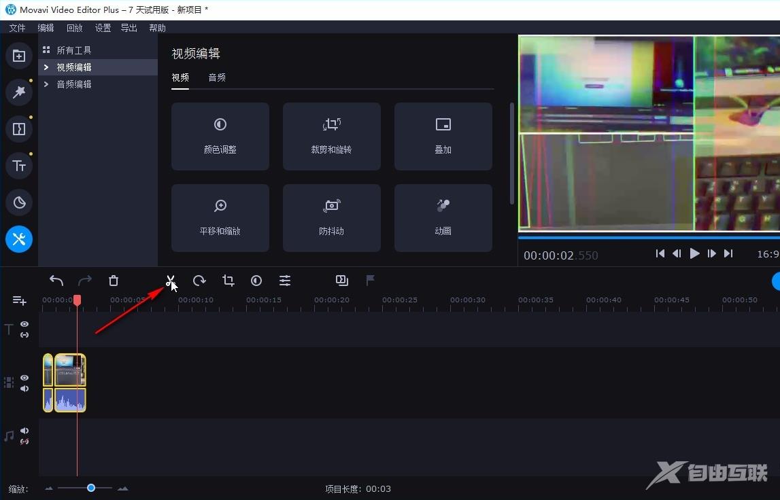Image resolution: width=780 pixels, height=500 pixels.
Task: Select the second video clip thumbnail
Action: [x=70, y=370]
